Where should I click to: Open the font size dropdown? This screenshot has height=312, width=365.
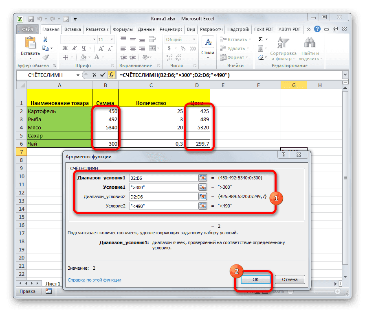pyautogui.click(x=111, y=39)
